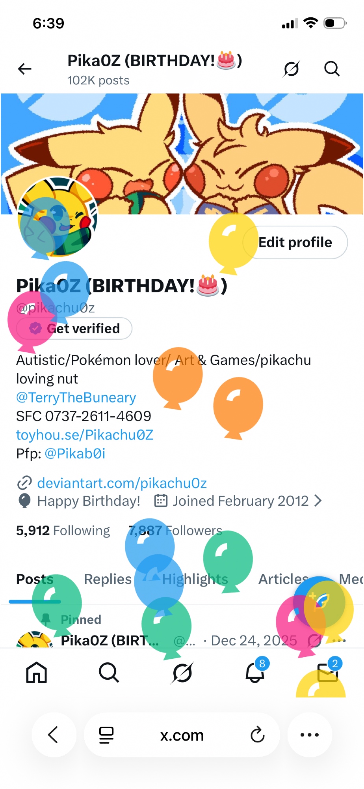364x789 pixels.
Task: Tap the back arrow in profile header
Action: pyautogui.click(x=24, y=69)
